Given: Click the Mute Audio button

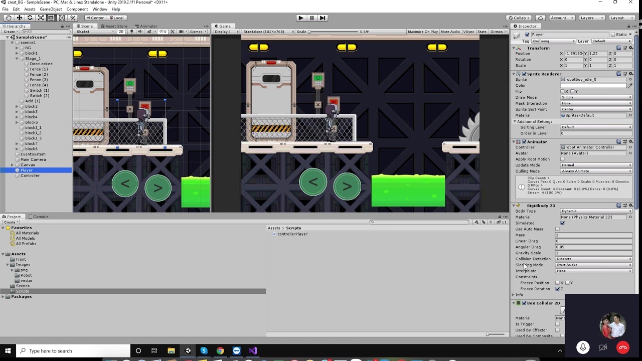Looking at the screenshot, I should coord(450,32).
